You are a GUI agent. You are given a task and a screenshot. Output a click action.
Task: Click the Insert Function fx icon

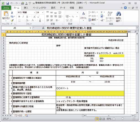pos(43,28)
